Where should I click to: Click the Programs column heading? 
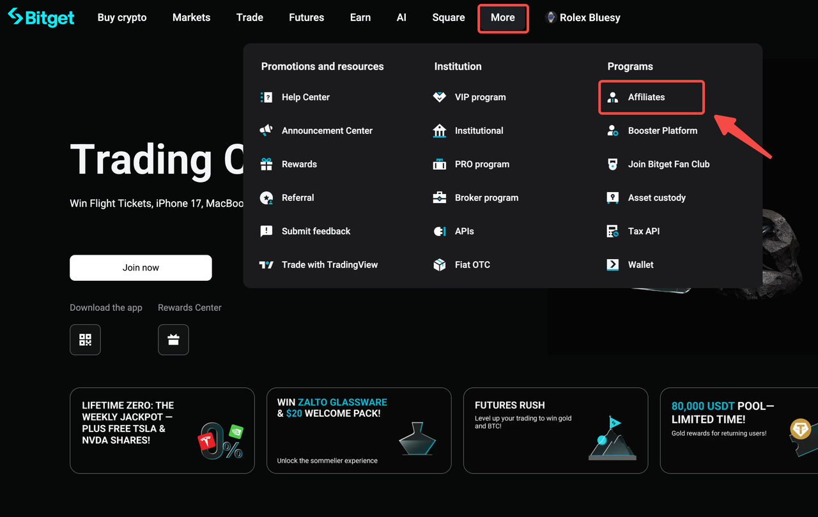click(x=630, y=66)
